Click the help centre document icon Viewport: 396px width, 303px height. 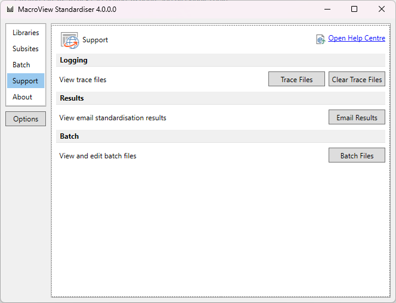[x=320, y=39]
